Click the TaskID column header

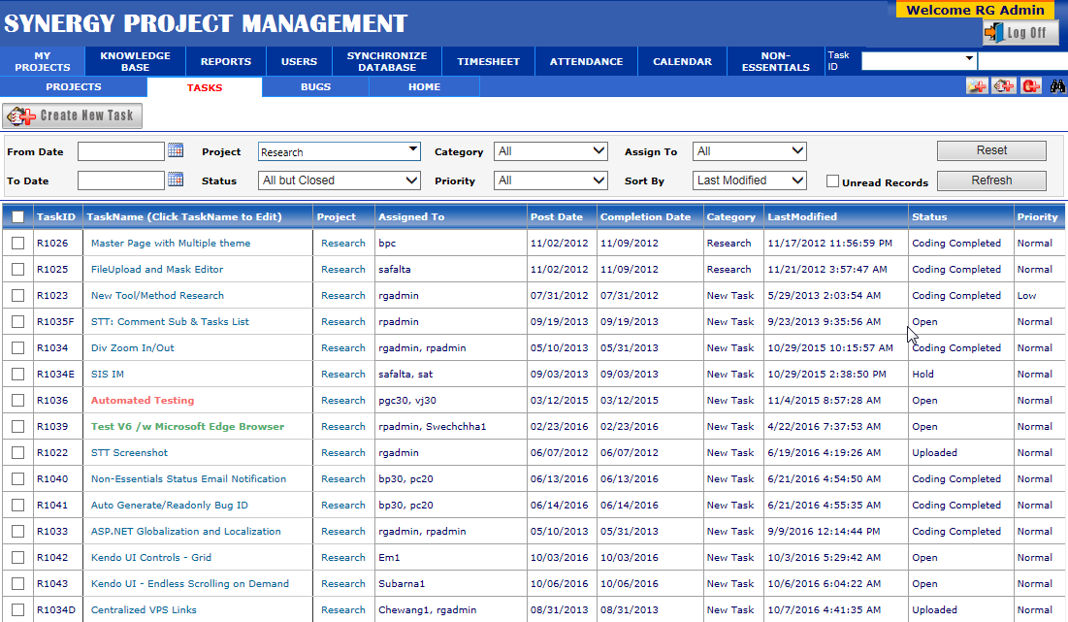56,216
